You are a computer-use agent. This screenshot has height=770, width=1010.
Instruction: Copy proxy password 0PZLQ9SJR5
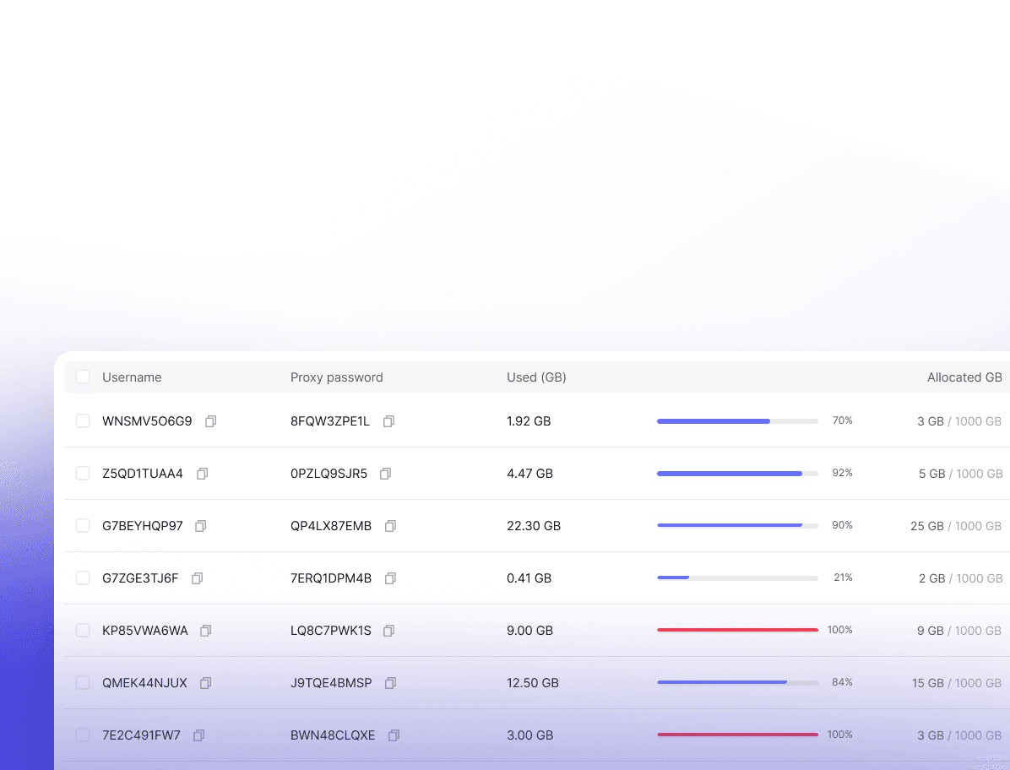(x=385, y=474)
